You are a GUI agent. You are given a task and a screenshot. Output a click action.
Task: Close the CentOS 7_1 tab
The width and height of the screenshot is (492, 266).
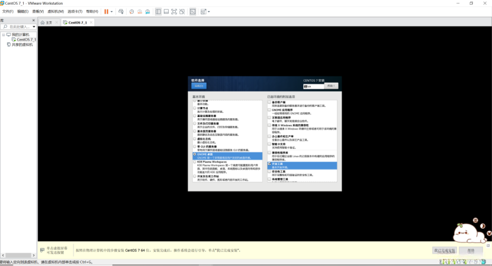coord(91,22)
